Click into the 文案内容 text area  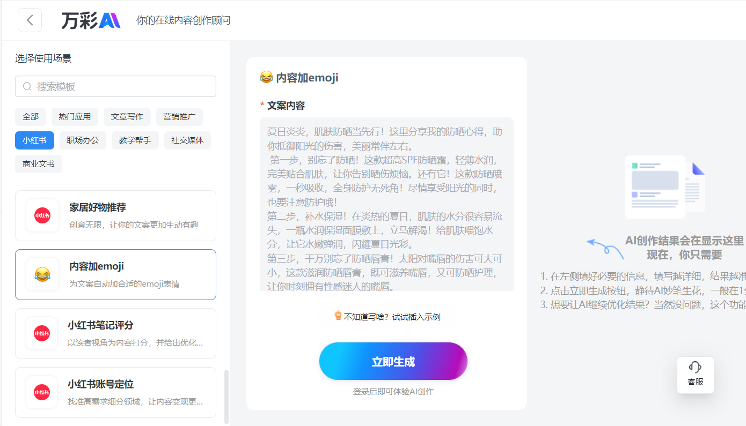coord(386,204)
